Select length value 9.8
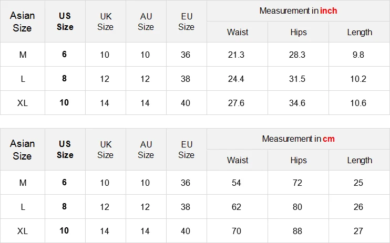The width and height of the screenshot is (390, 243). pyautogui.click(x=358, y=55)
